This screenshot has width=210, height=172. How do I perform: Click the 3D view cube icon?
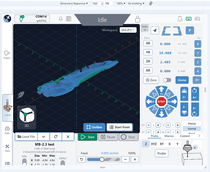(x=26, y=116)
